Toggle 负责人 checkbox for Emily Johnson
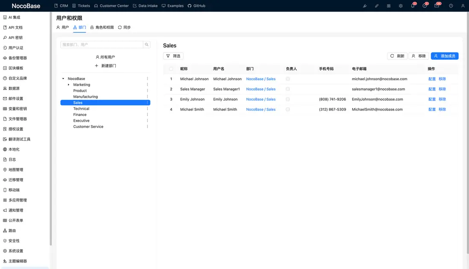 click(x=288, y=99)
